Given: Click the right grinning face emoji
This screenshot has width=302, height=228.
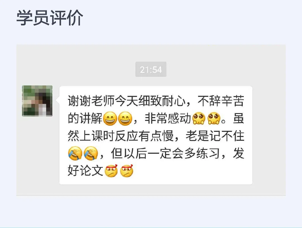Looking at the screenshot, I should [125, 118].
